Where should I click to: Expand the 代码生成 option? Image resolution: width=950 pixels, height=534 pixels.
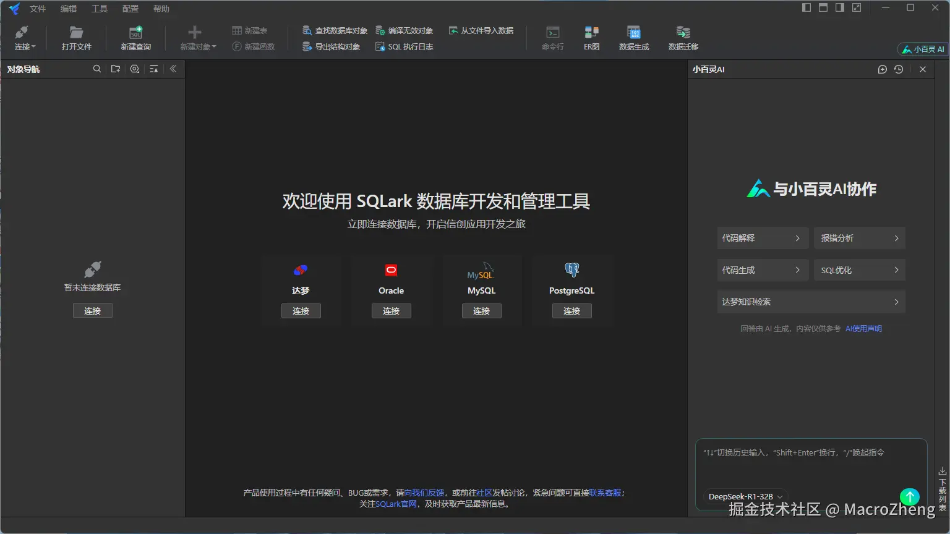pos(763,270)
